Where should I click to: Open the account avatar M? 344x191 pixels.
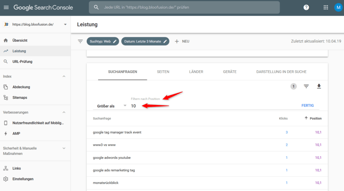pos(338,7)
